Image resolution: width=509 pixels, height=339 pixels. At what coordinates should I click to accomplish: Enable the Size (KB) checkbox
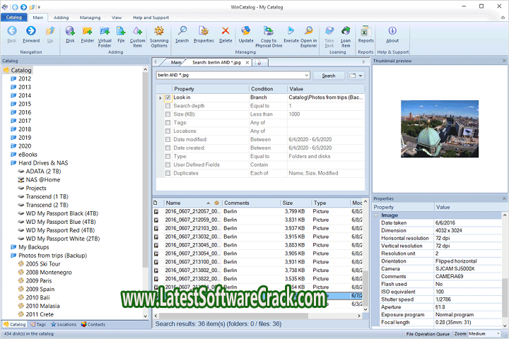168,114
